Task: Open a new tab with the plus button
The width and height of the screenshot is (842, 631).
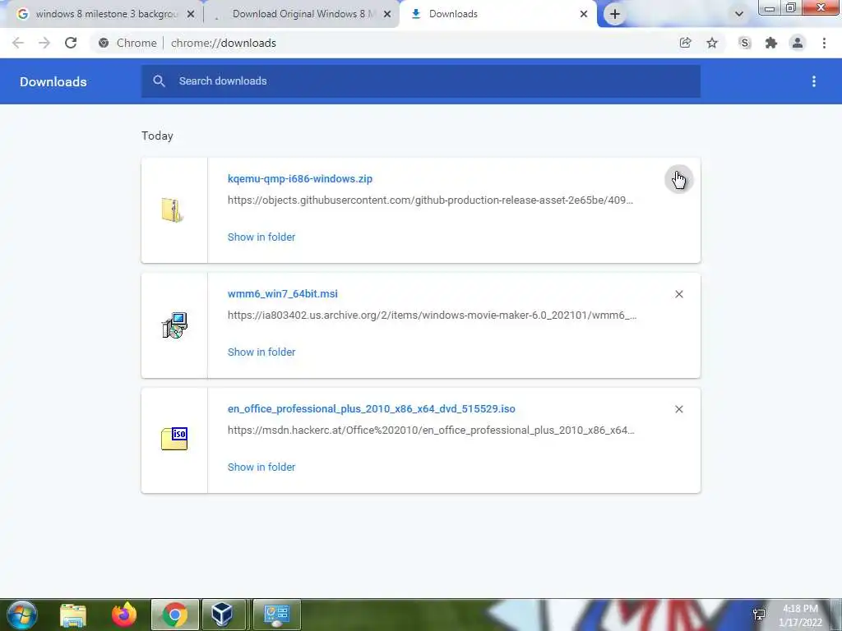Action: (615, 15)
